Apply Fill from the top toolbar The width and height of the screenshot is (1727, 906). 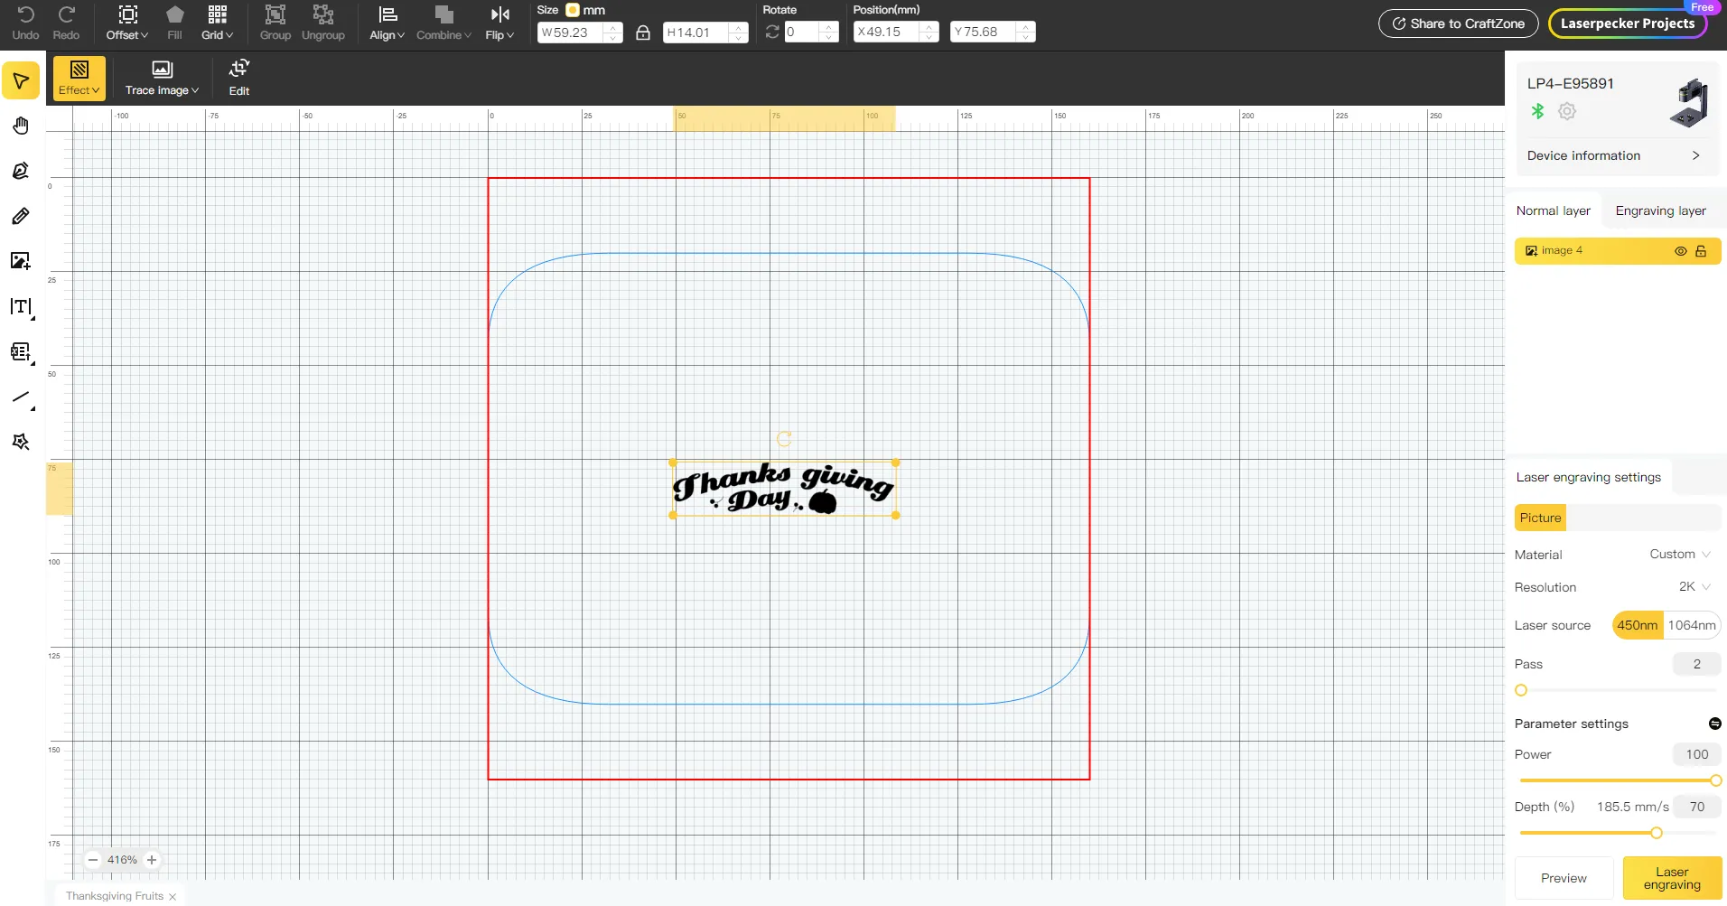coord(174,23)
